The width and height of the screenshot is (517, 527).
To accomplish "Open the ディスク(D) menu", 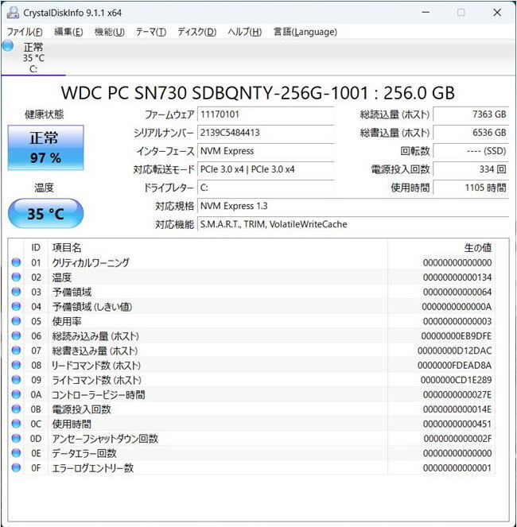I will click(197, 32).
